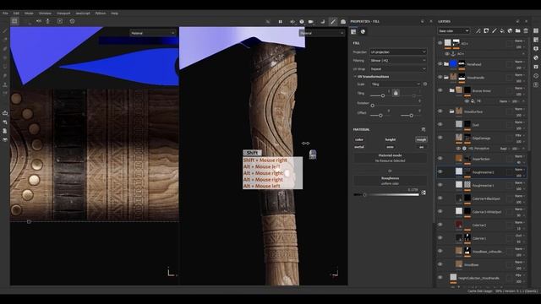Click the top icon in the right dock
Screen dimensions: 541x304
pos(536,30)
